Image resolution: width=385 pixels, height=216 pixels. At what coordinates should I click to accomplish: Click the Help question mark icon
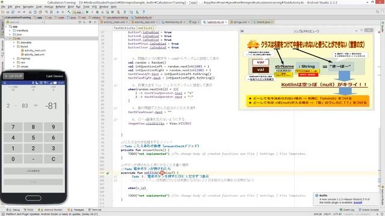click(x=144, y=12)
